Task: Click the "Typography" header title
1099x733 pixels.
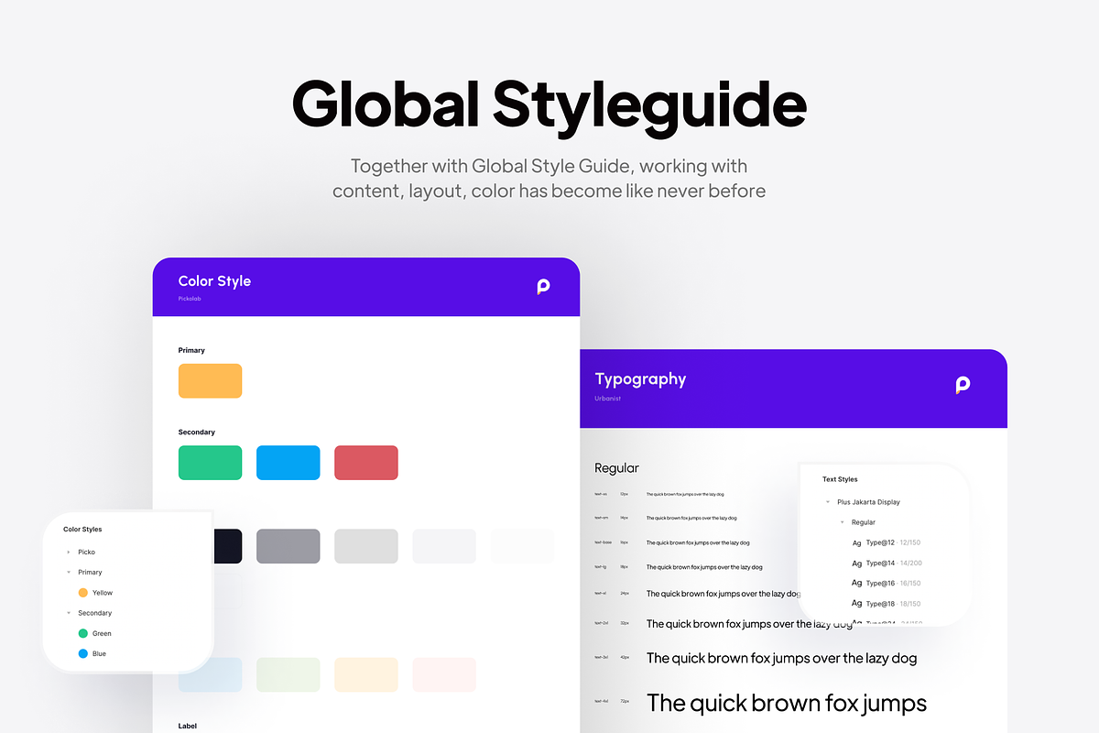Action: [x=640, y=379]
